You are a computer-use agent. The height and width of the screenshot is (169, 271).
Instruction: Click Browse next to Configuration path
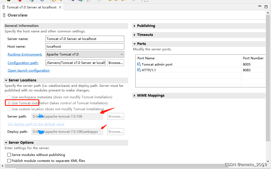pyautogui.click(x=116, y=63)
